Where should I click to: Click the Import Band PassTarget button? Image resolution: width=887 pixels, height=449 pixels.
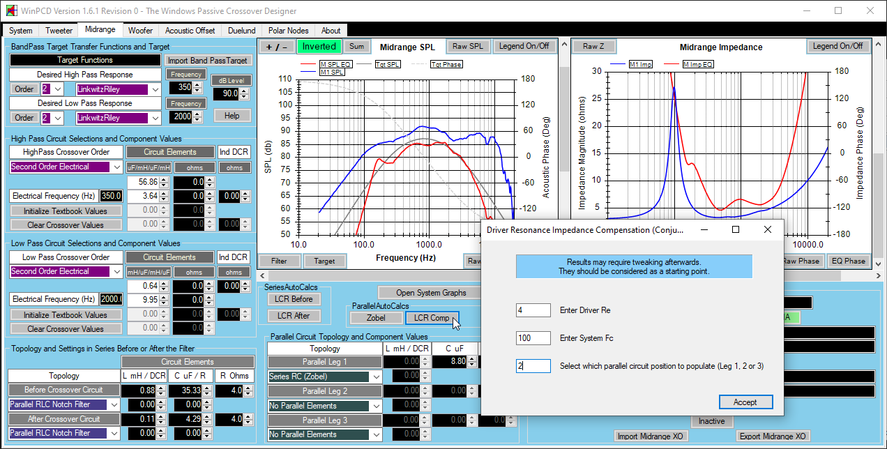[x=209, y=61]
